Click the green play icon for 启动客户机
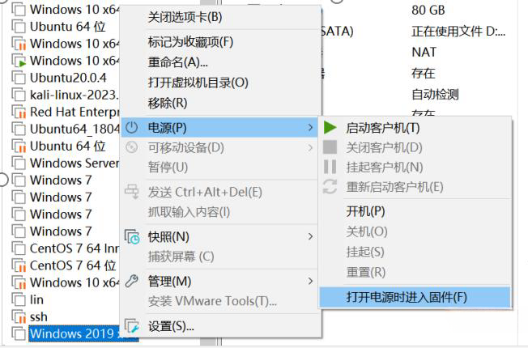The height and width of the screenshot is (348, 528). coord(330,128)
